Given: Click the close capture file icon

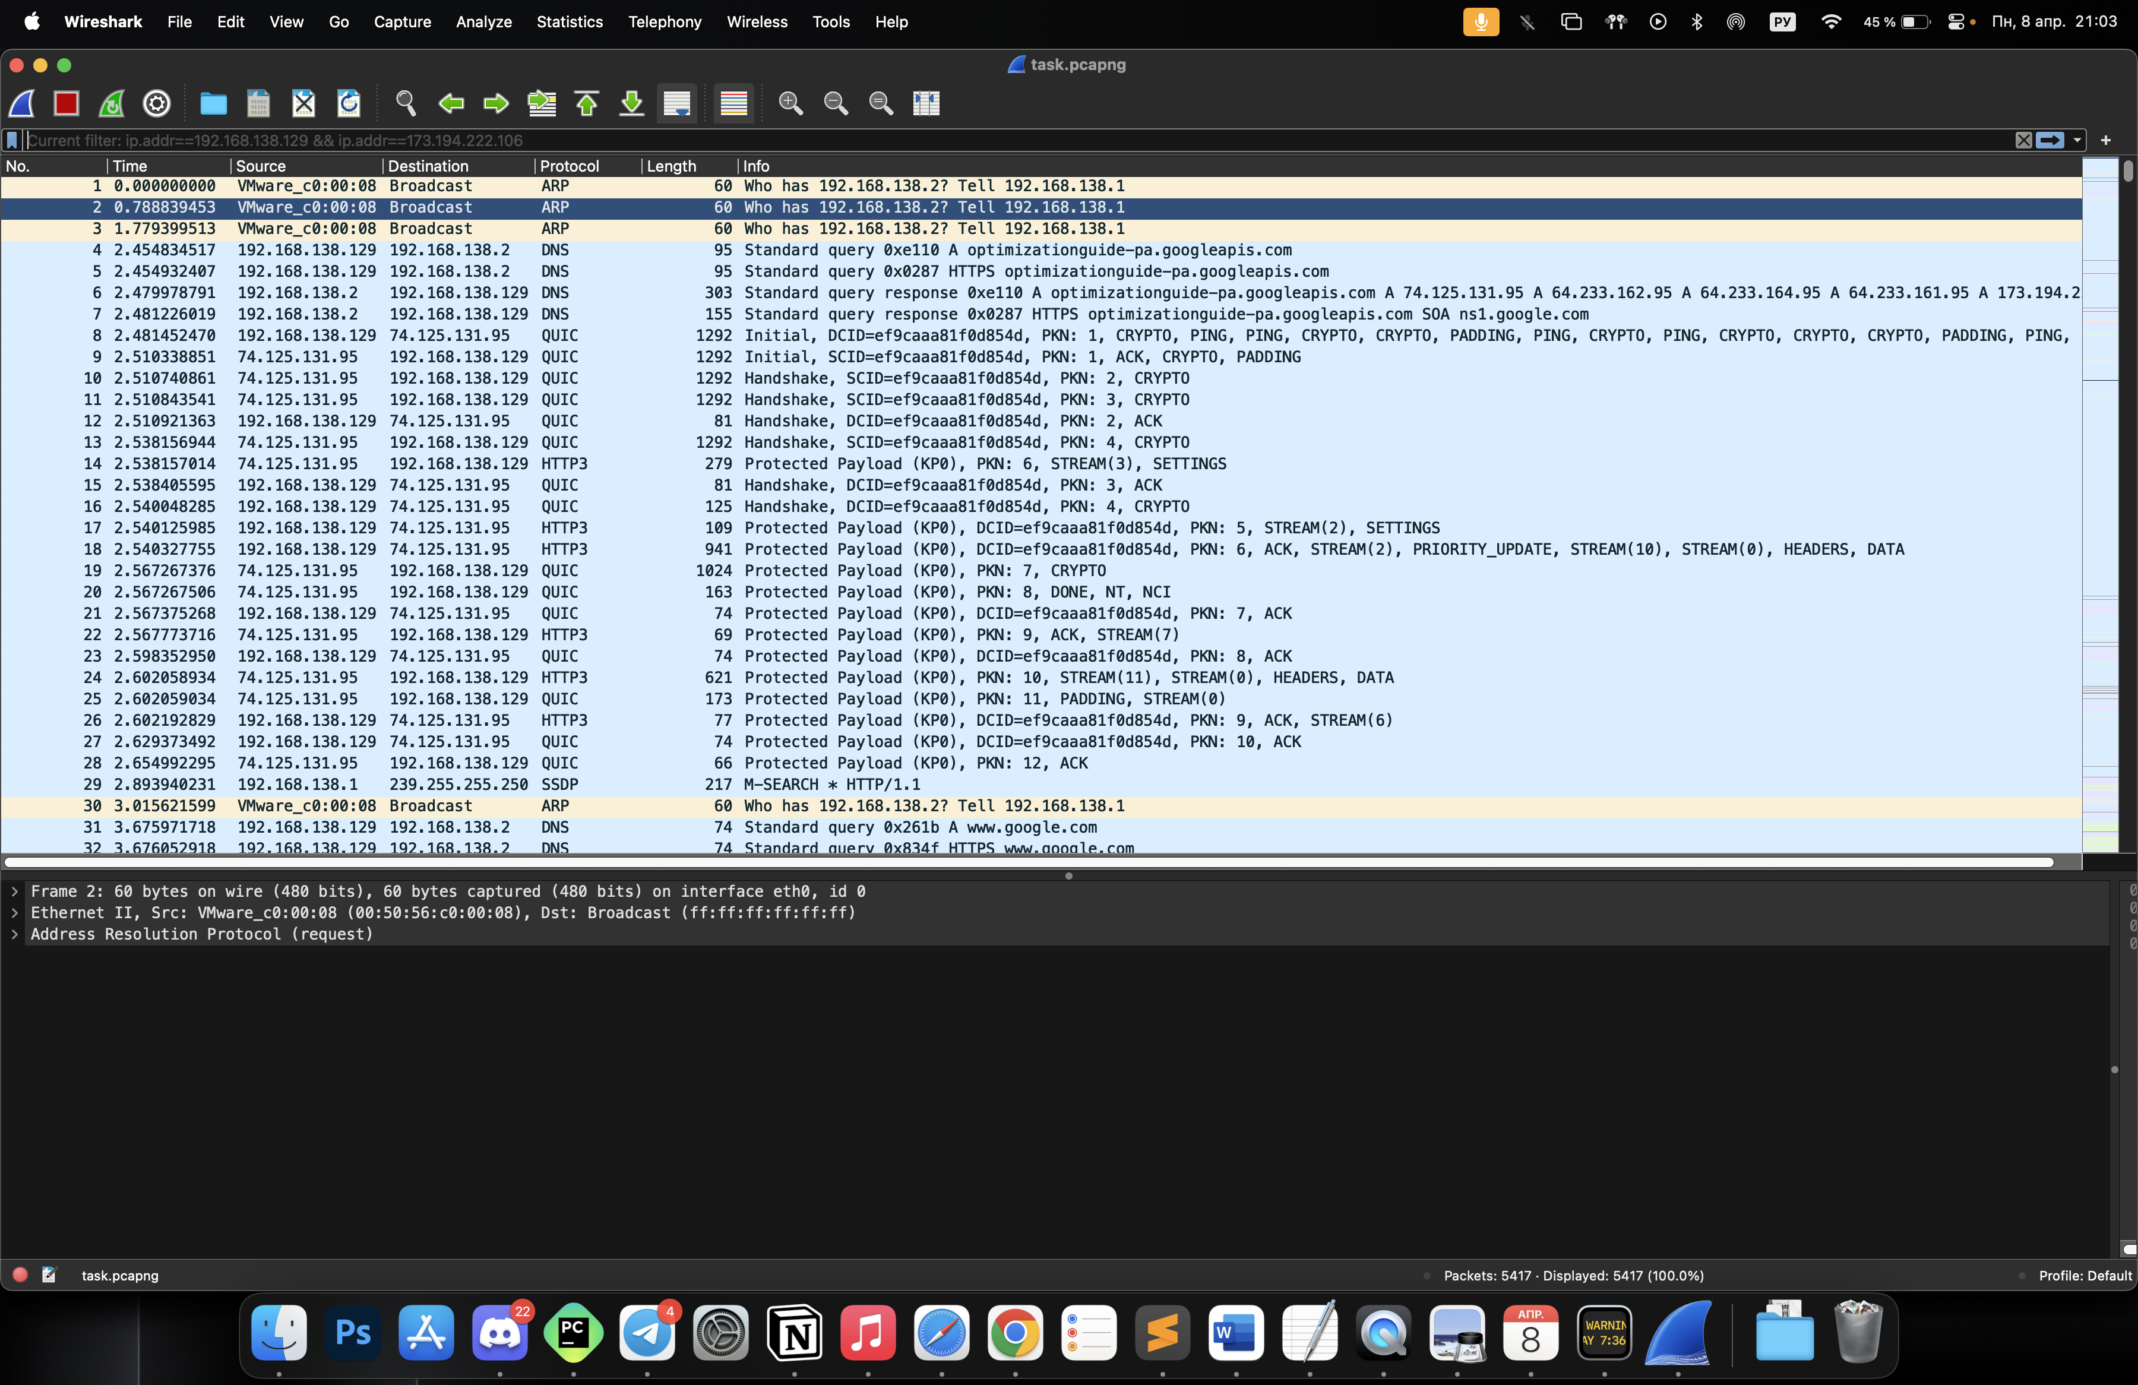Looking at the screenshot, I should (x=303, y=103).
